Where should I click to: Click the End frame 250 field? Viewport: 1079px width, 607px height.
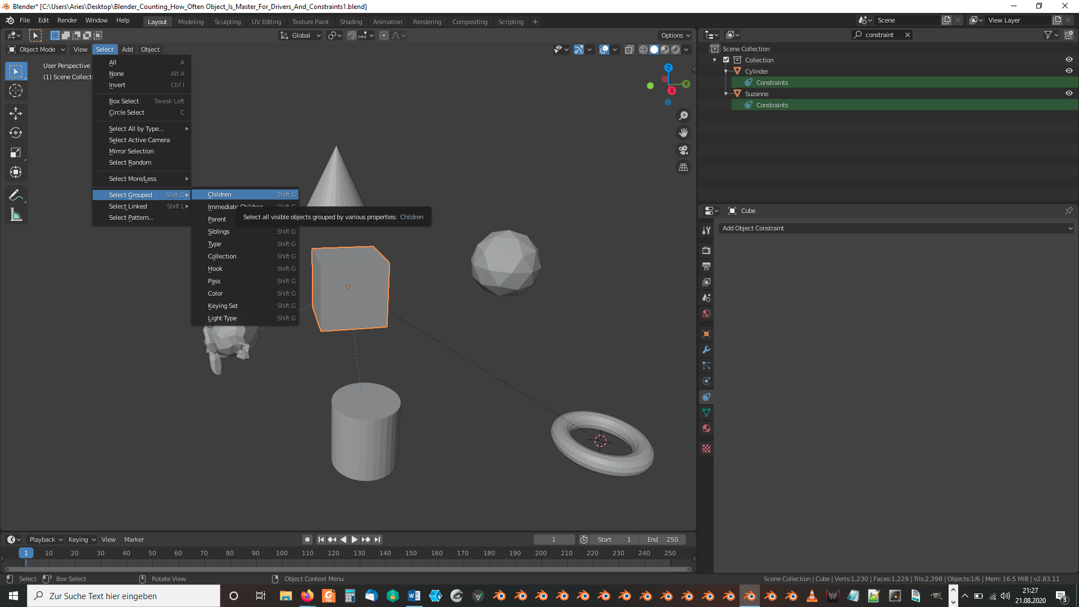pyautogui.click(x=663, y=540)
